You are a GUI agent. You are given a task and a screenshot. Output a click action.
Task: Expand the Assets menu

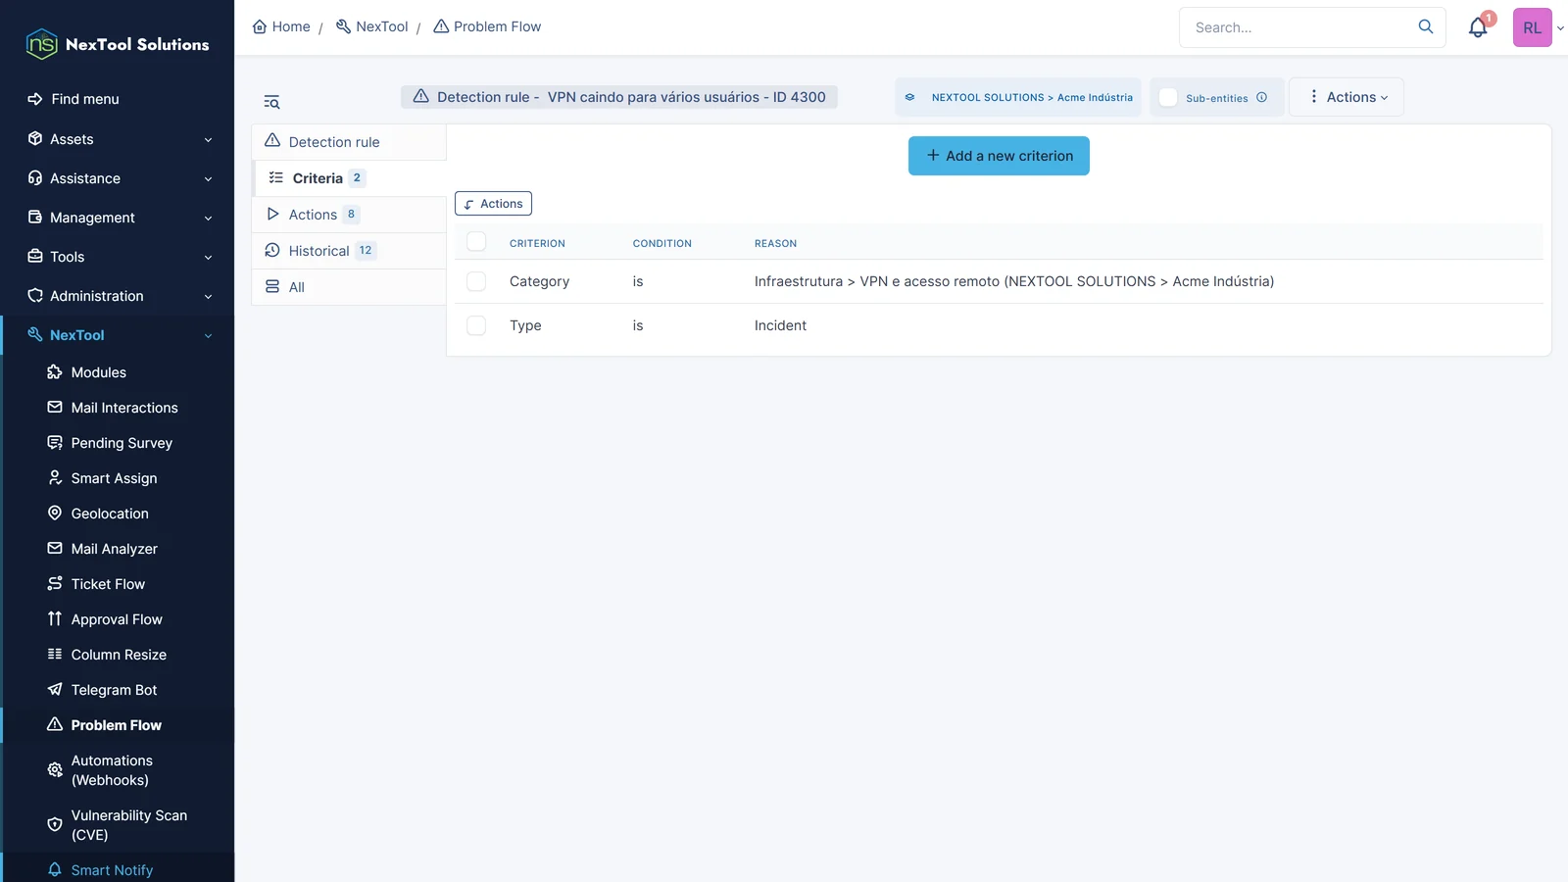(x=118, y=139)
